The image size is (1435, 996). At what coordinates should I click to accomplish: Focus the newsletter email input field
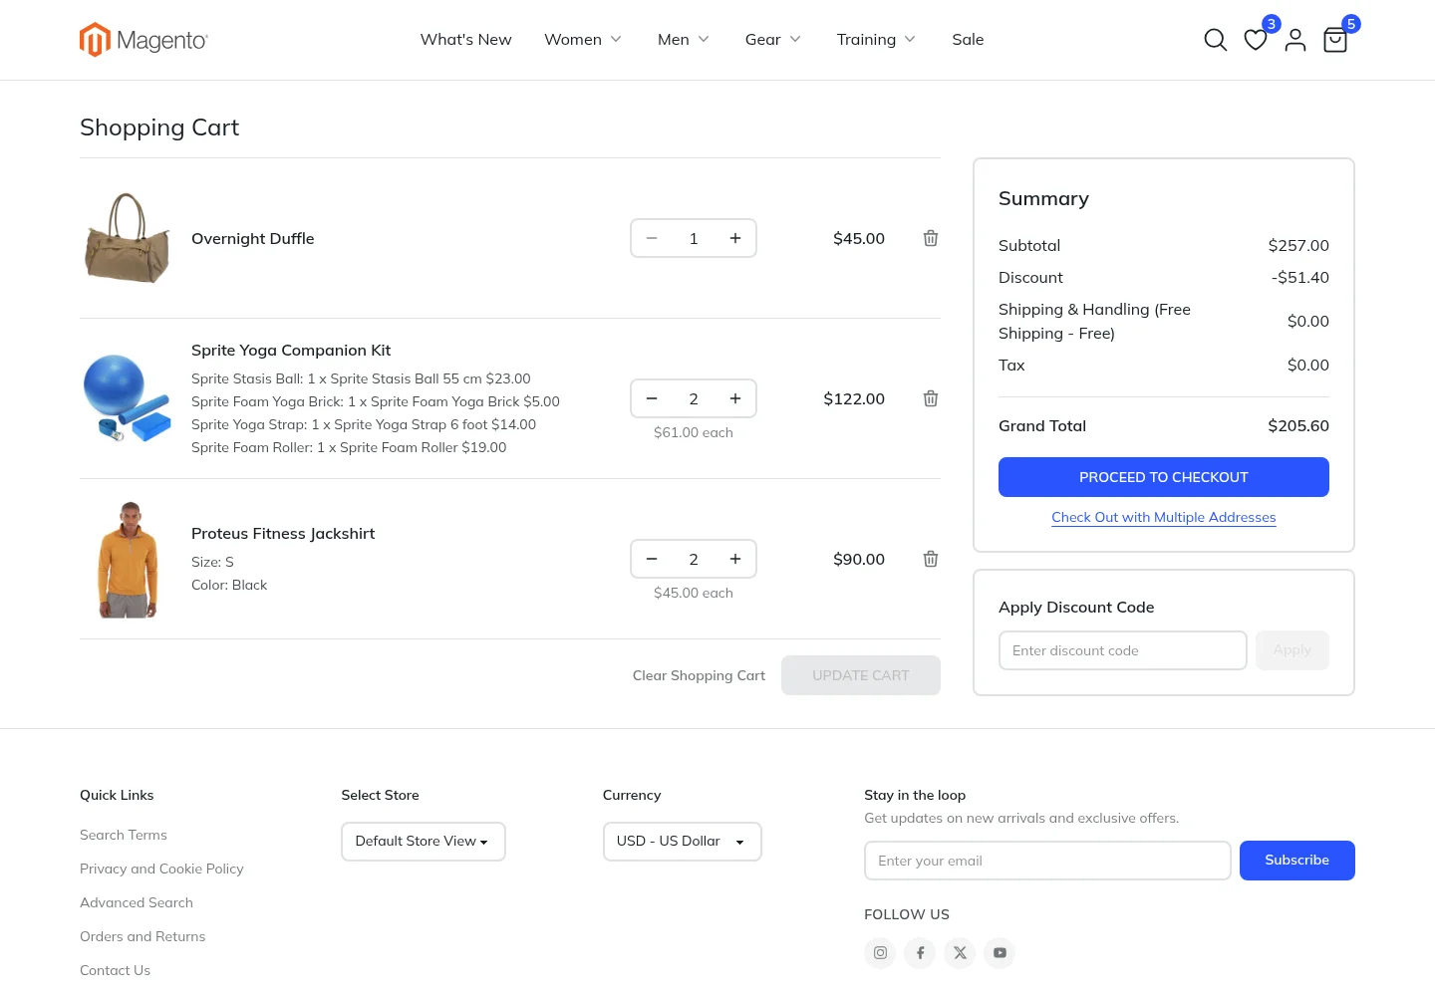(1047, 861)
